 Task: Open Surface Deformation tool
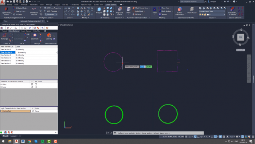[x=180, y=11]
